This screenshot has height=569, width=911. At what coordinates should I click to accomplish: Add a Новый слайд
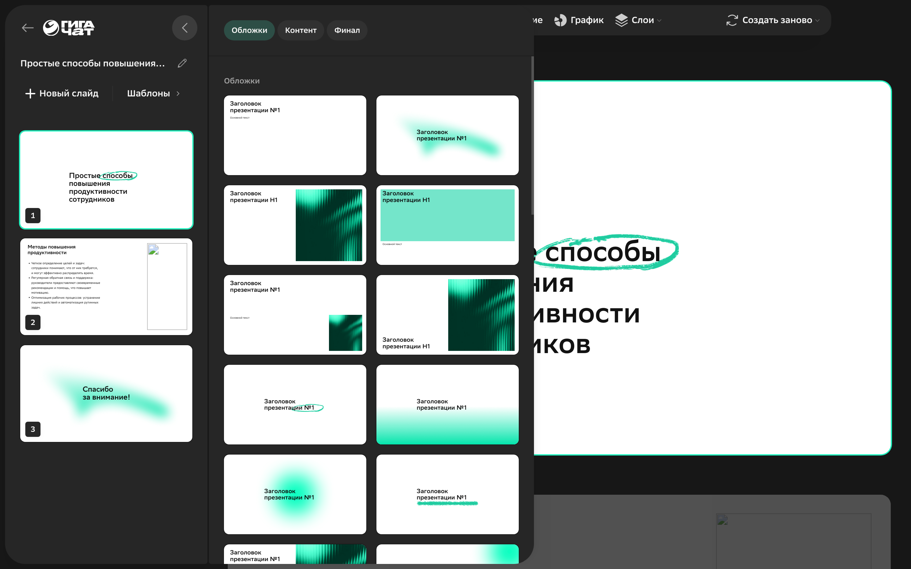(x=62, y=93)
